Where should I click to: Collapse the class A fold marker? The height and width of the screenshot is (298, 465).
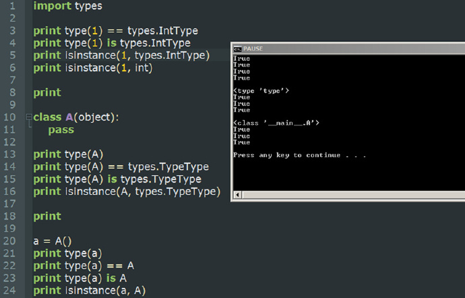point(29,117)
